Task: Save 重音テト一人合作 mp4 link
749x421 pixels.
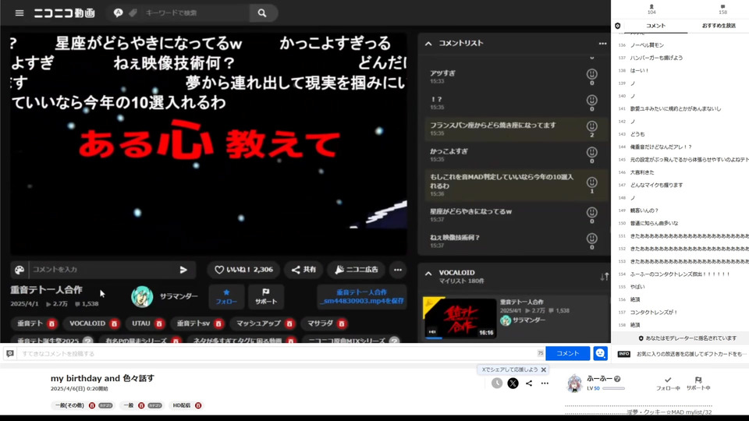Action: [361, 296]
